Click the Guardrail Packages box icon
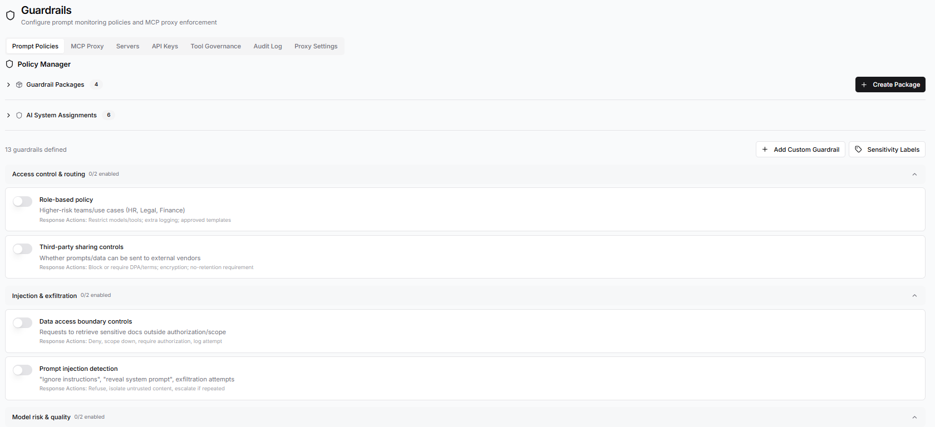 pyautogui.click(x=19, y=85)
